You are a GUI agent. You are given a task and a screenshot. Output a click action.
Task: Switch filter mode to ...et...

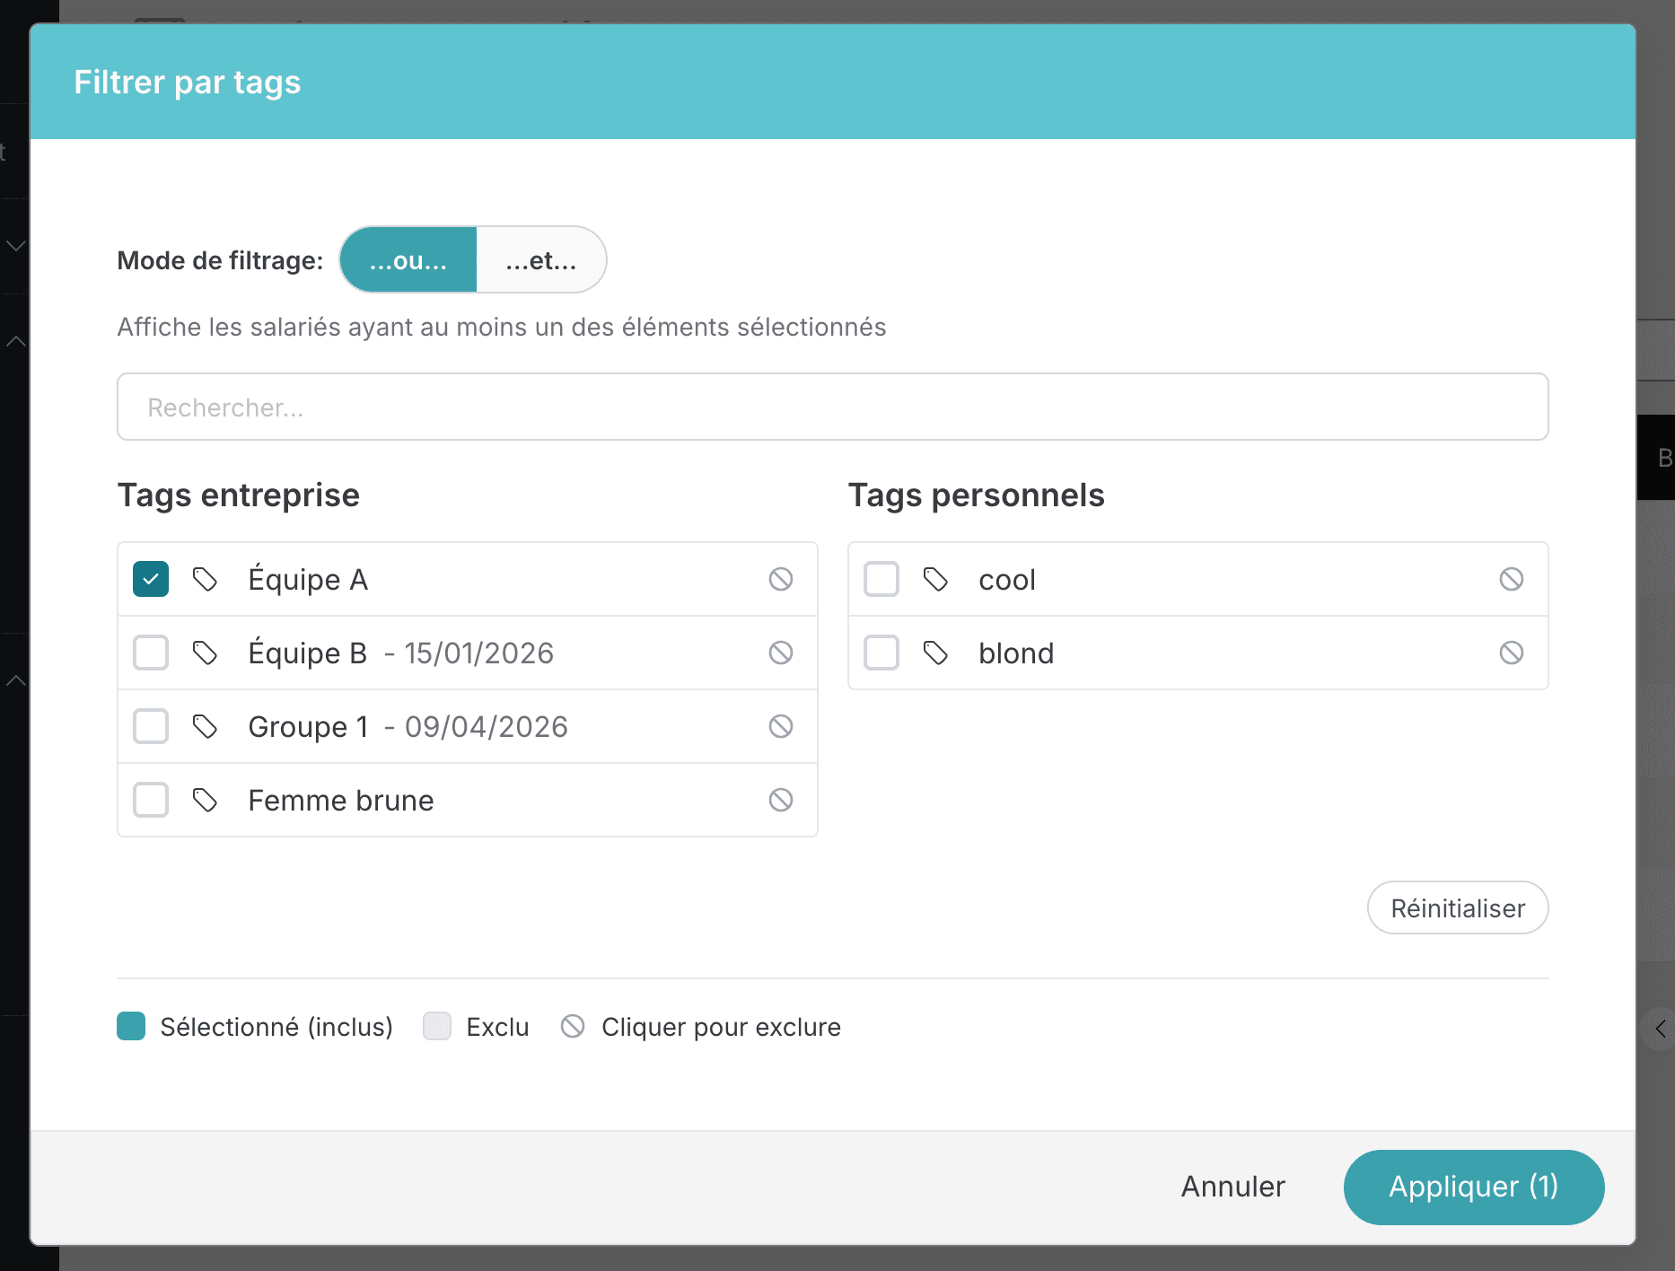541,259
